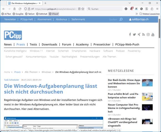Viewport: 161px width, 132px height.
Task: Open the extensions puzzle piece icon
Action: click(x=152, y=9)
